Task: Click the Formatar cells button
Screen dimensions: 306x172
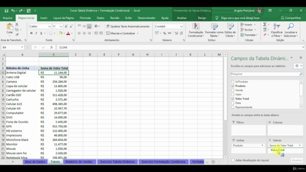Action: click(249, 35)
